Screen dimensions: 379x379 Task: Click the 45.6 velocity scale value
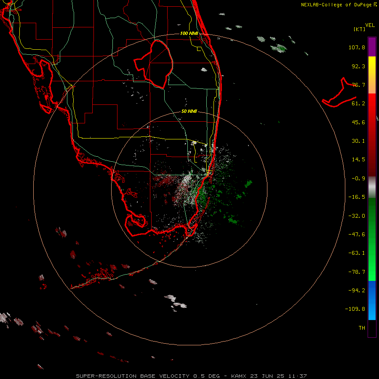pos(358,122)
